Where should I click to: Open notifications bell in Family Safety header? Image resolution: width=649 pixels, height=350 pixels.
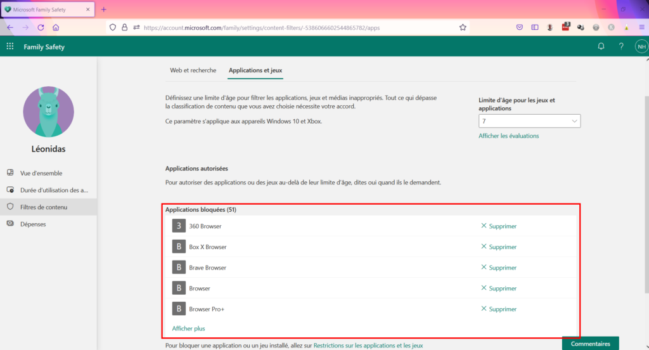pos(601,46)
